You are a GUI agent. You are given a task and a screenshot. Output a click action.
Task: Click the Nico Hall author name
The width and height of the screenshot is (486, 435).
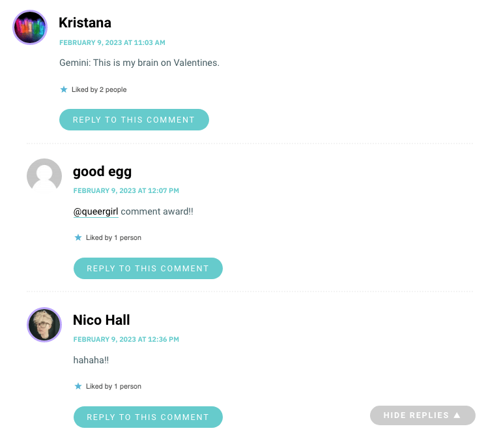coord(102,320)
